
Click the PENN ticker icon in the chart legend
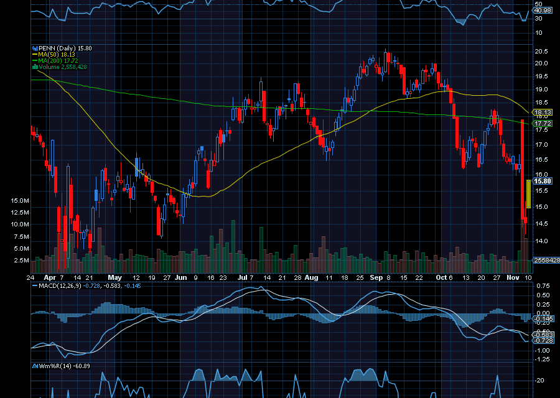(x=35, y=48)
